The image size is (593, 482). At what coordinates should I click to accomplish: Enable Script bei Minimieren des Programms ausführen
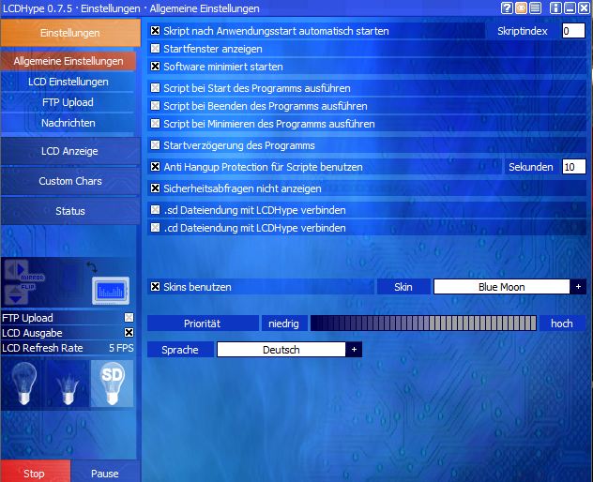(155, 123)
